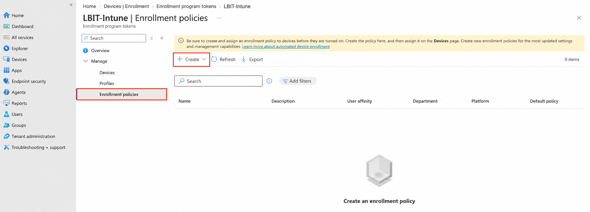Viewport: 590px width, 212px height.
Task: Sort by Default policy column header
Action: 544,101
